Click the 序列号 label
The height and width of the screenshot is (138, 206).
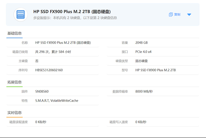tap(23, 70)
